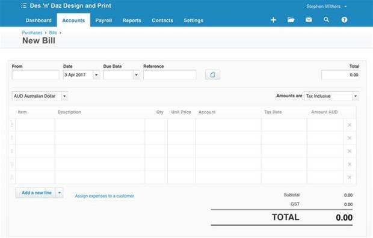Viewport: 373px width, 238px height.
Task: Focus the Reference input field
Action: (x=170, y=75)
